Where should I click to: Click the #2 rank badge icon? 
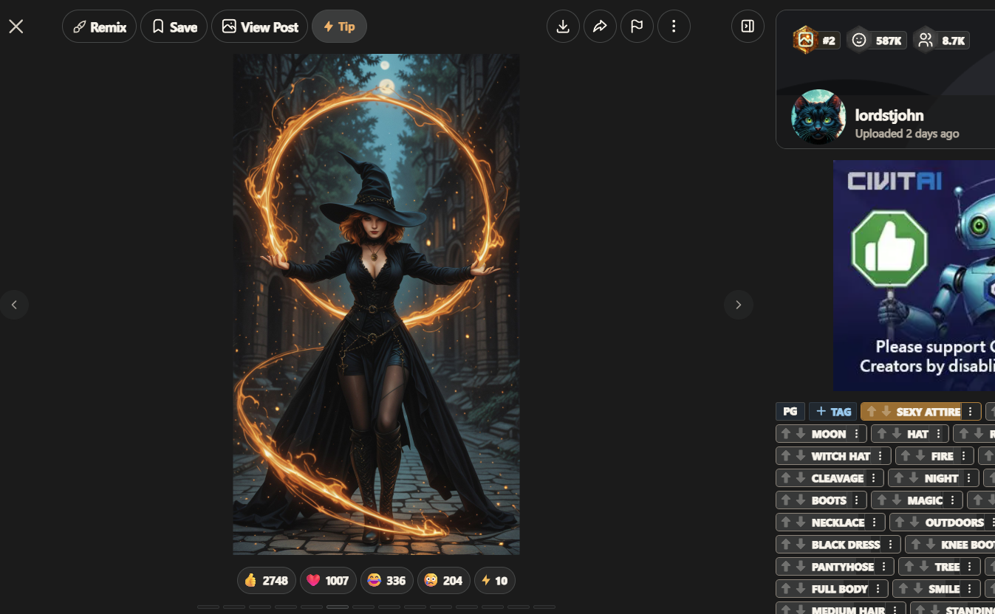804,40
